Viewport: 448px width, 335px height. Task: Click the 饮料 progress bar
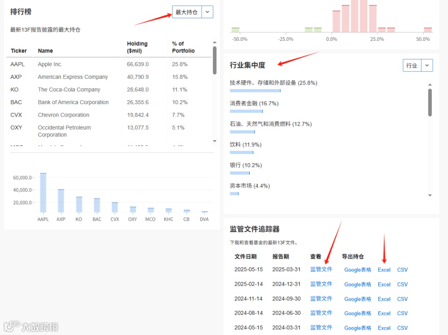tap(241, 152)
